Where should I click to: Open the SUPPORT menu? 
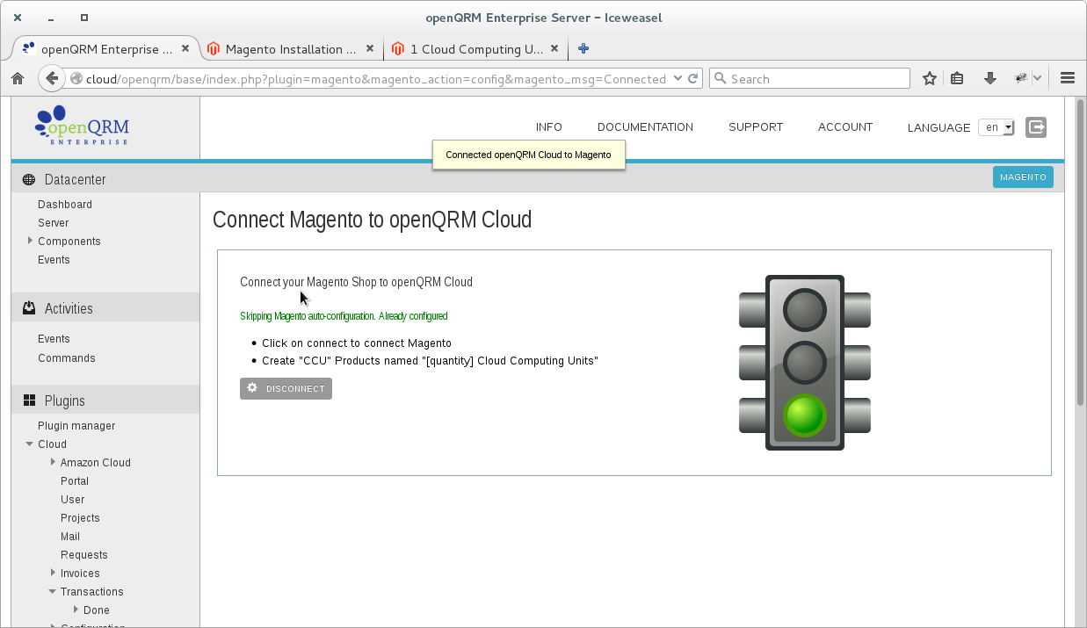tap(756, 127)
